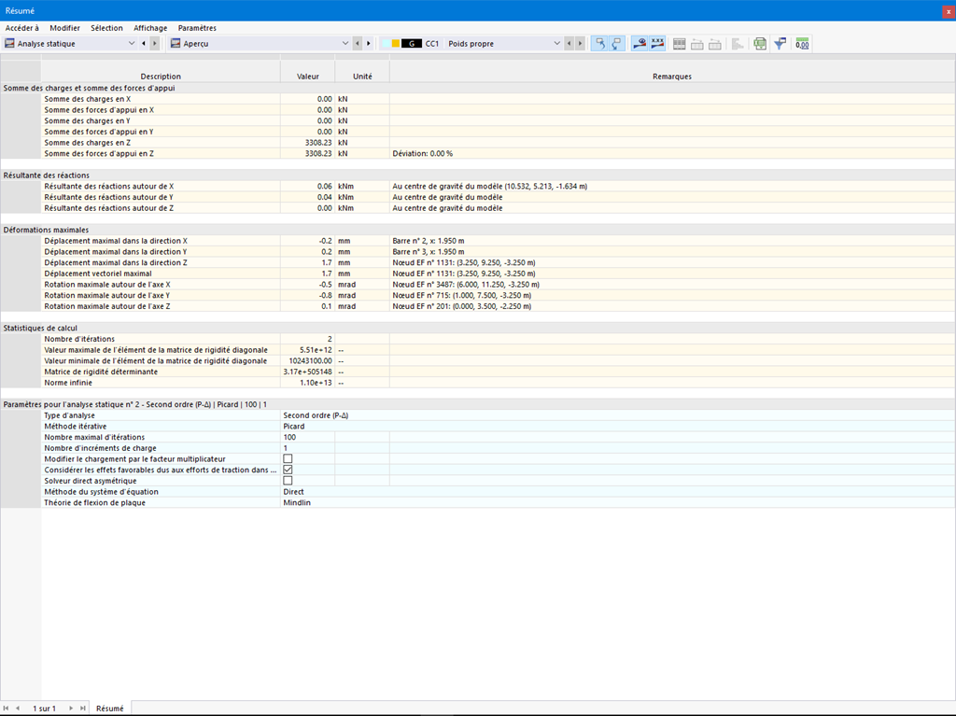The width and height of the screenshot is (956, 716).
Task: Go to next Aperçu table arrow
Action: click(x=368, y=43)
